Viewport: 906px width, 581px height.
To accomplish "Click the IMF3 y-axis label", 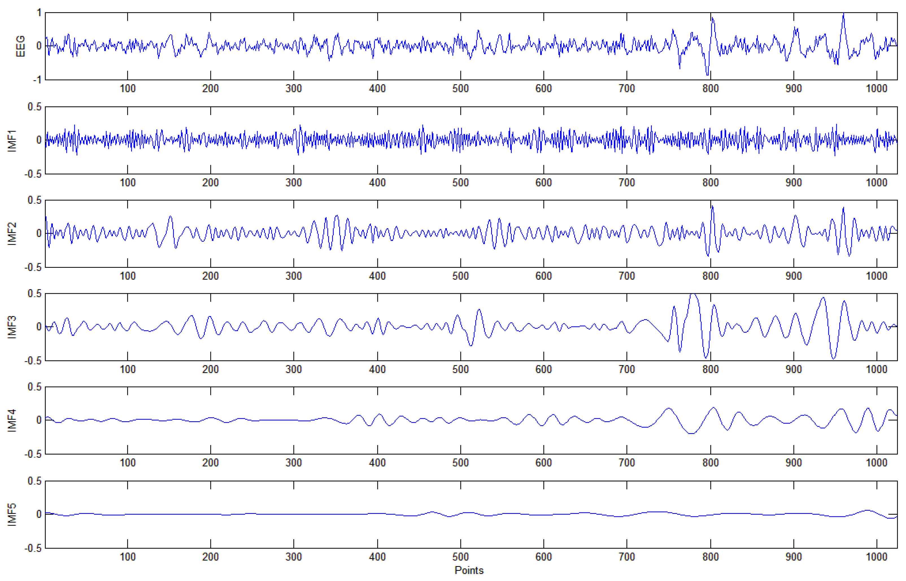I will 12,327.
